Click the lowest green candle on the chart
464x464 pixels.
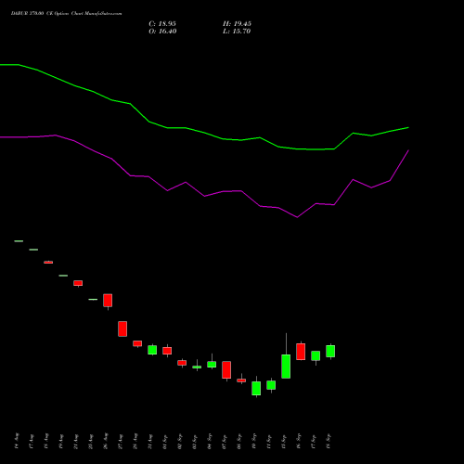coord(256,388)
